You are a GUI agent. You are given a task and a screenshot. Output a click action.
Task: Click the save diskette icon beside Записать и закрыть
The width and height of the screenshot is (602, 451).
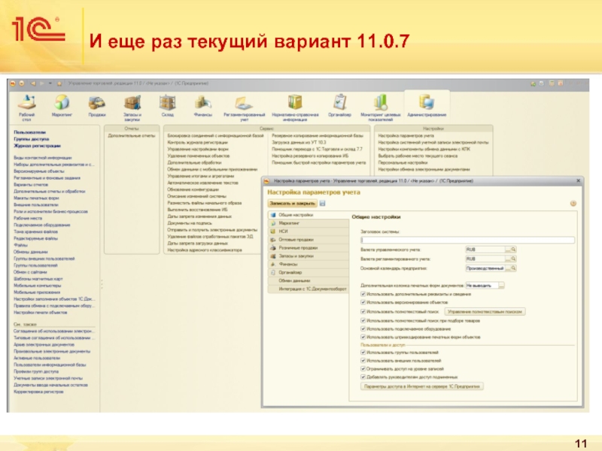coord(323,203)
